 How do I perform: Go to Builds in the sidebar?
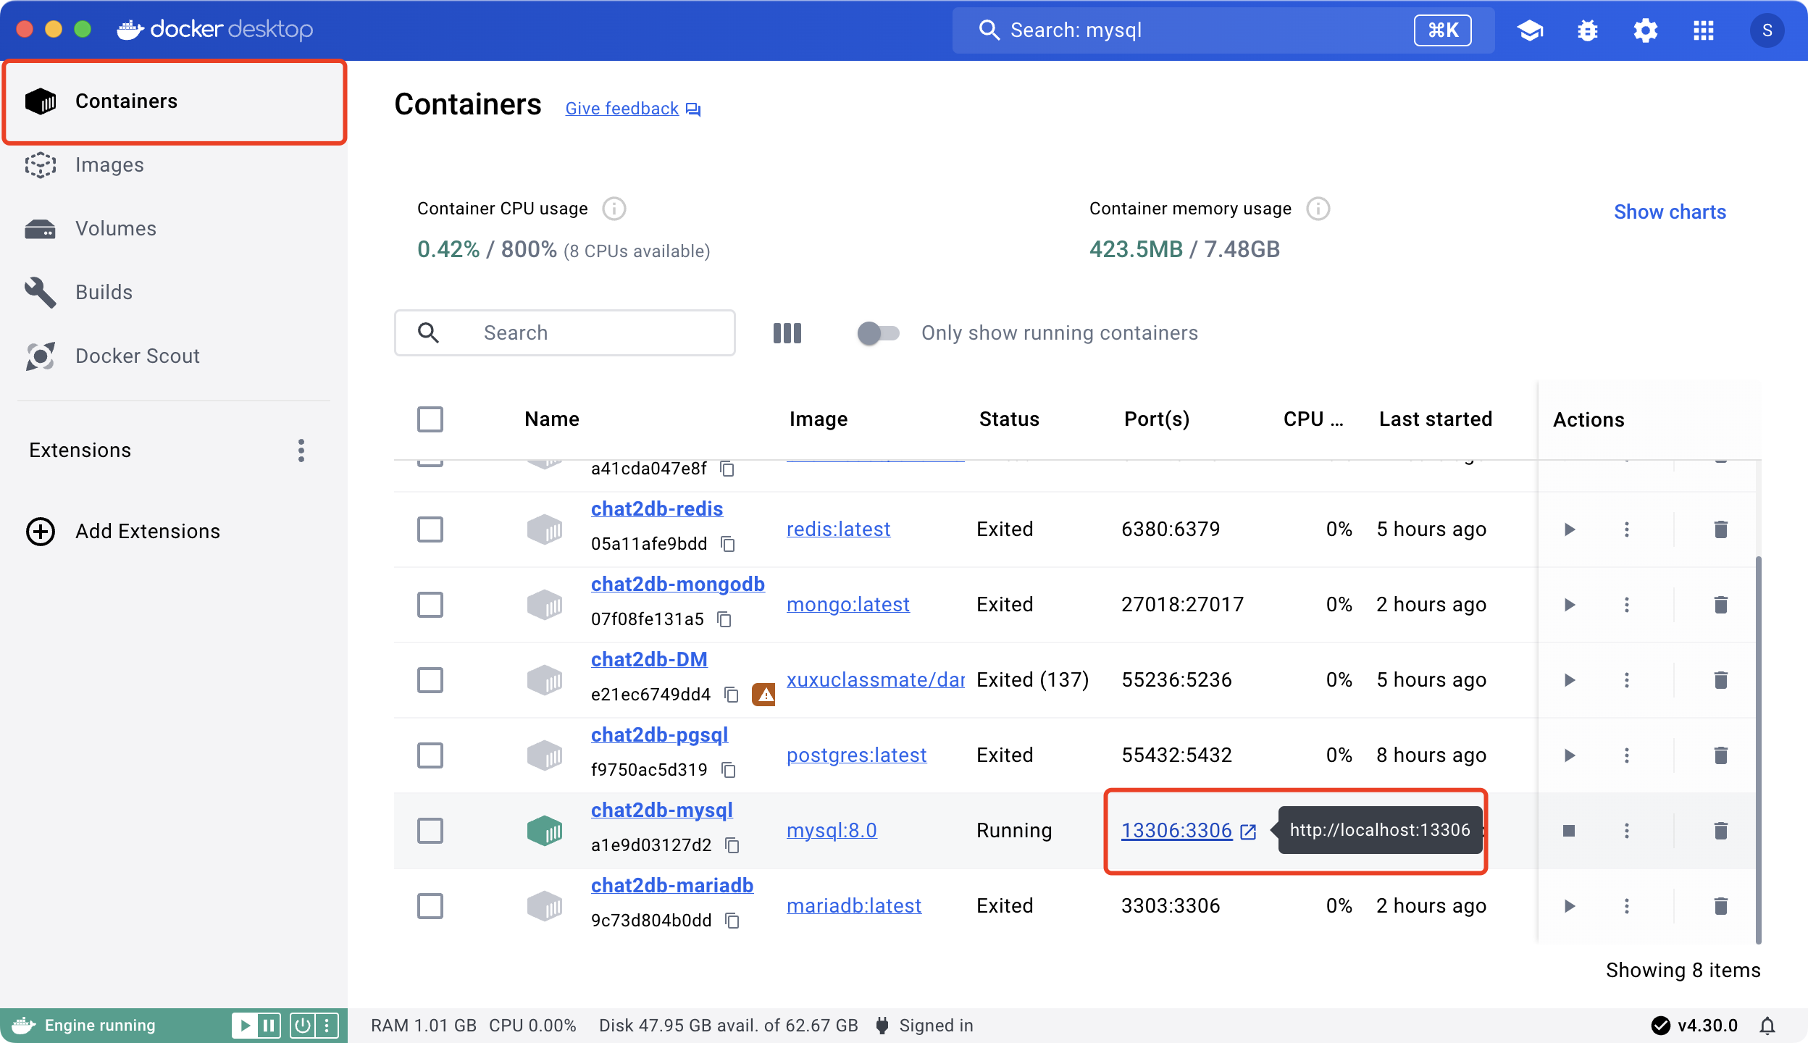pyautogui.click(x=174, y=293)
